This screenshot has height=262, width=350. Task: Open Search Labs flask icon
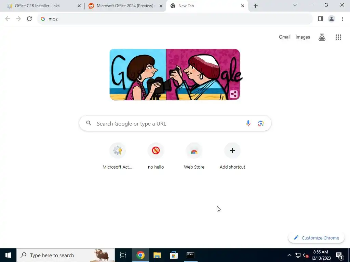pyautogui.click(x=322, y=37)
